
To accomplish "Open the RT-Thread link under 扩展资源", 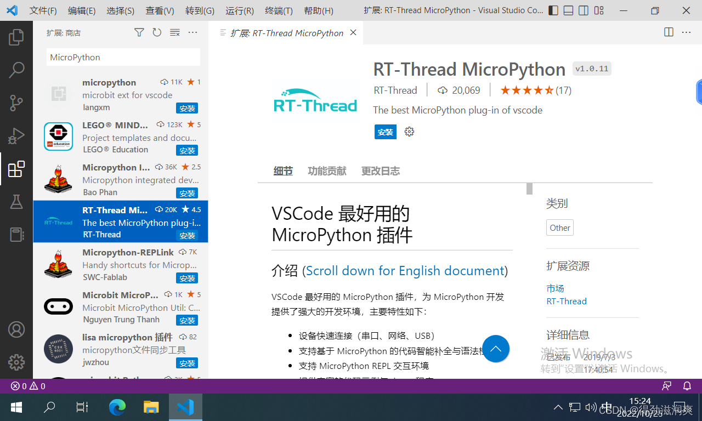I will [567, 301].
